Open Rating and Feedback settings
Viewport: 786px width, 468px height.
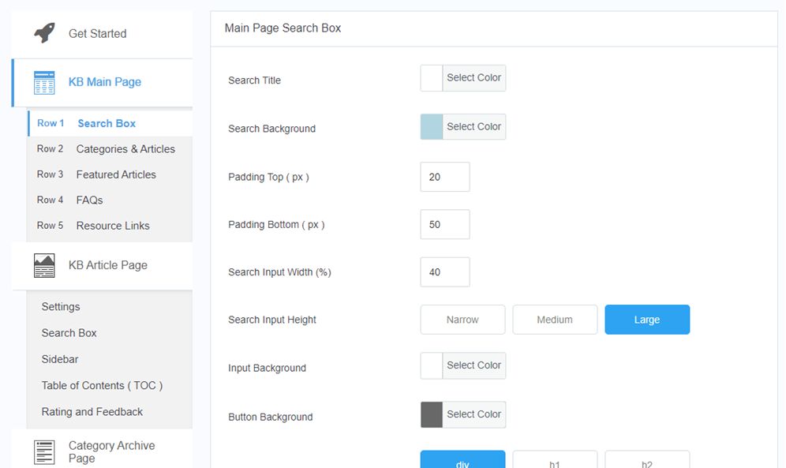[x=92, y=412]
